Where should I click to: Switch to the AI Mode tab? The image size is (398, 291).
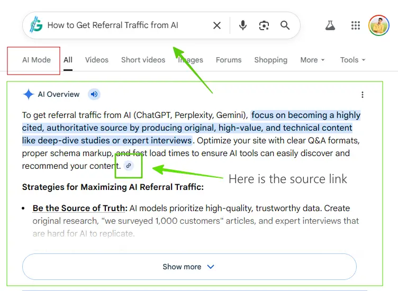click(37, 60)
